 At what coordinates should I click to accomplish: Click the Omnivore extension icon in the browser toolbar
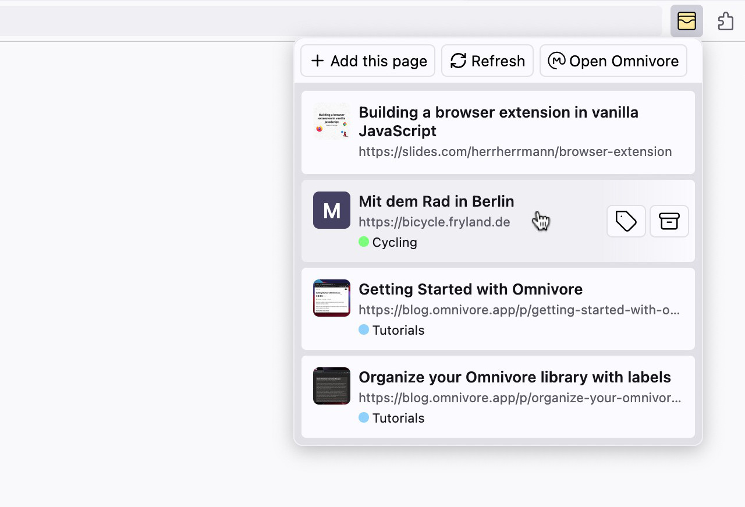[687, 21]
